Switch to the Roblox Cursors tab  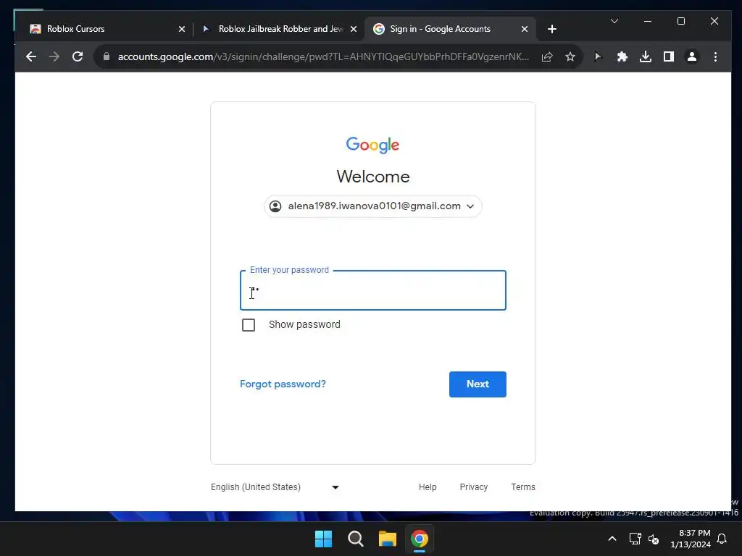point(104,29)
